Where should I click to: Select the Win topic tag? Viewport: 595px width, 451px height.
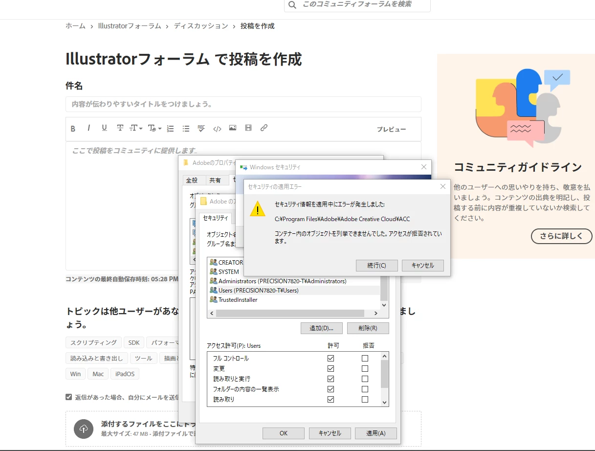pos(75,374)
